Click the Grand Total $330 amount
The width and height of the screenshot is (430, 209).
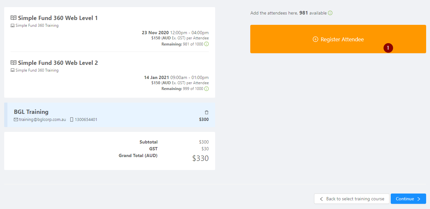(x=200, y=158)
